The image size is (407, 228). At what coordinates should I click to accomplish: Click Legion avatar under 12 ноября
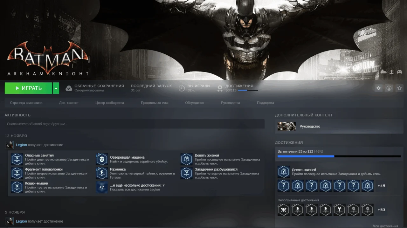(x=10, y=145)
